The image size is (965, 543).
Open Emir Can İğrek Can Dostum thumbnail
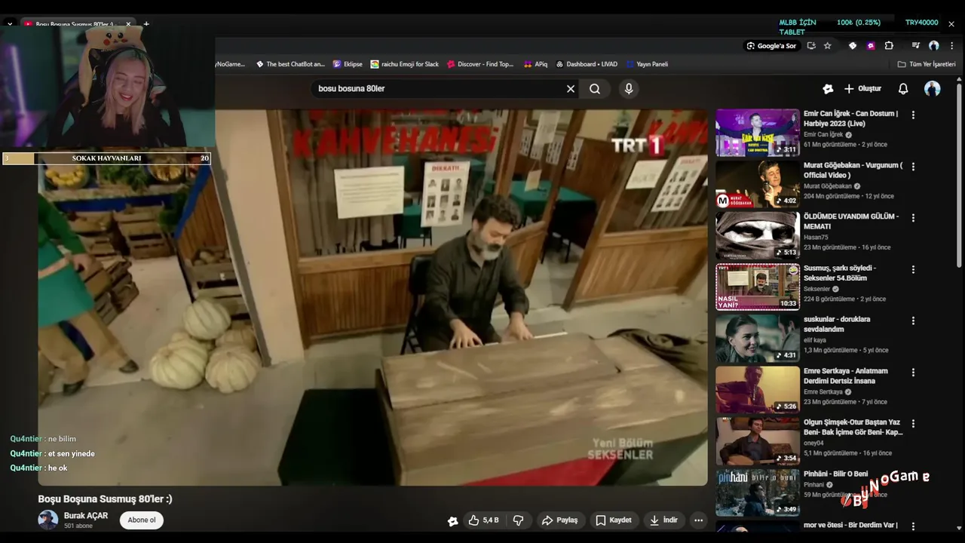click(758, 133)
